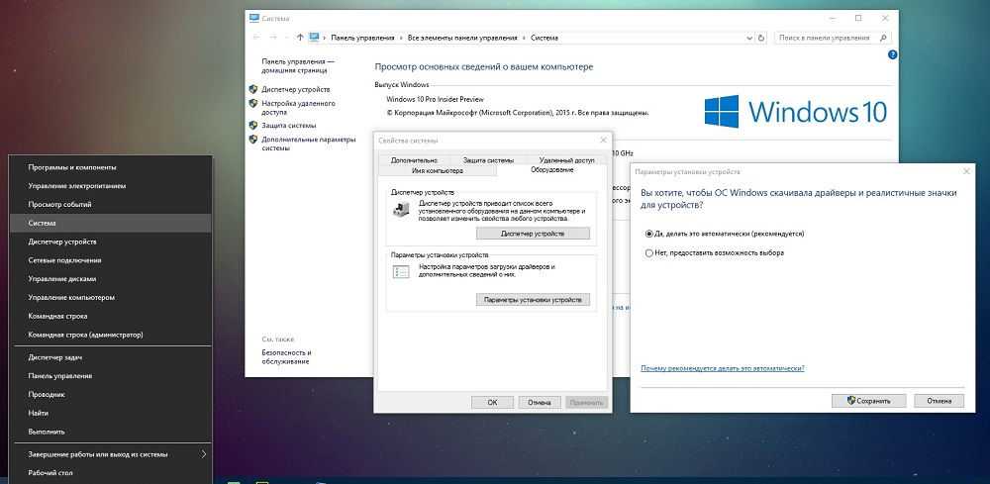Image resolution: width=990 pixels, height=484 pixels.
Task: Choose Выполнить in the context menu
Action: (x=111, y=433)
